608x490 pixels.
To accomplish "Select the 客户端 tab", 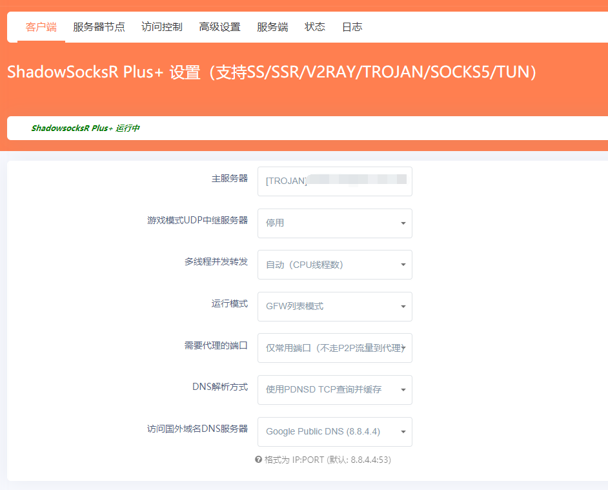I will pos(41,27).
